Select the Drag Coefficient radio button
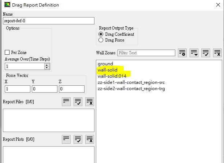The height and width of the screenshot is (163, 224). (x=101, y=34)
